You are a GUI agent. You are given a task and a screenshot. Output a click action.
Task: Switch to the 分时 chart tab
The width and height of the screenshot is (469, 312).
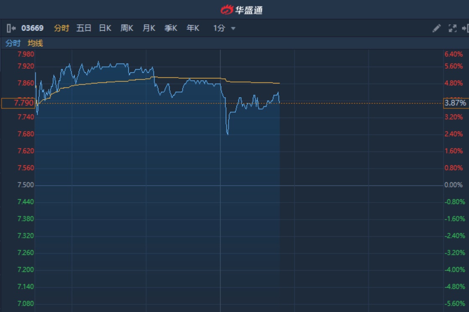pos(61,28)
